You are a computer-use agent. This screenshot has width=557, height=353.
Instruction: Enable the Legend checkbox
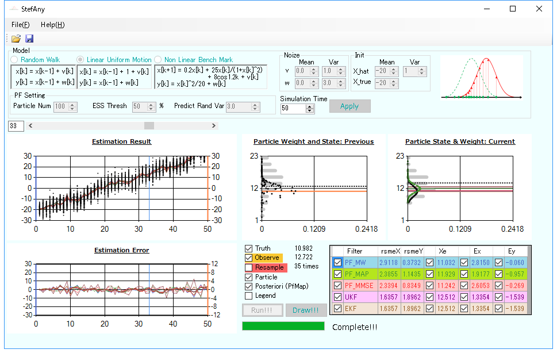click(248, 296)
